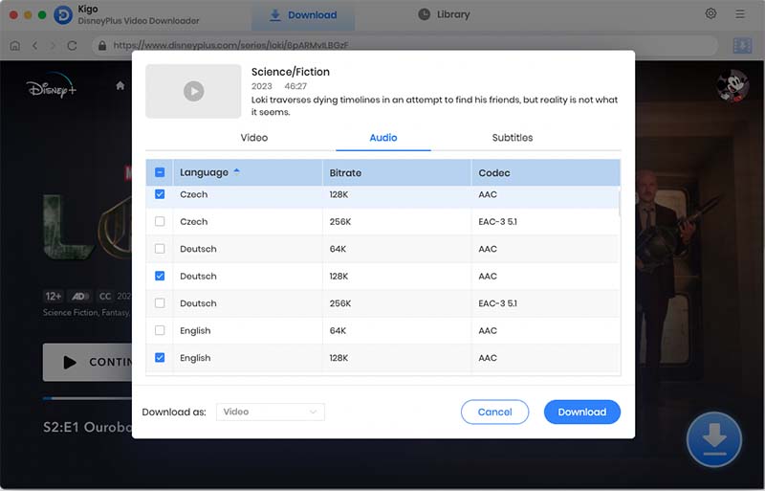This screenshot has width=765, height=491.
Task: Click EAC-3 5.1 in Czech row
Action: (x=497, y=222)
